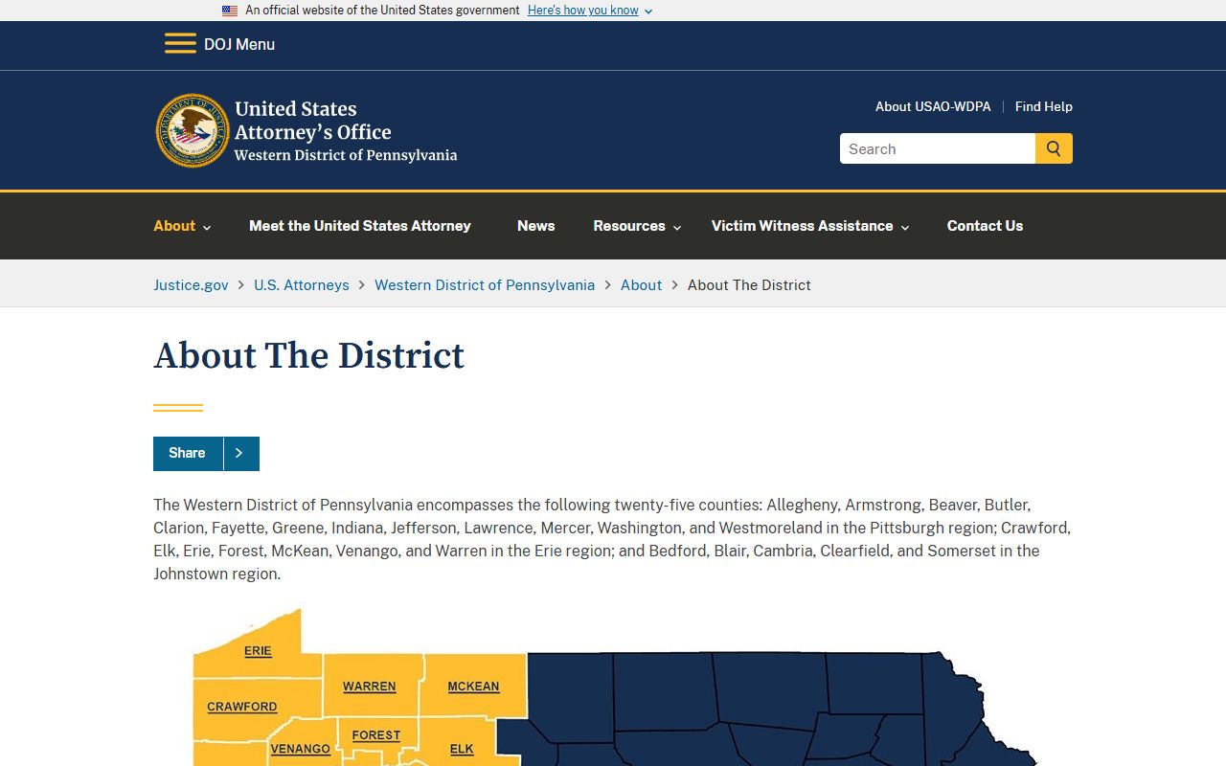The height and width of the screenshot is (766, 1226).
Task: Click "An official website of the United States government" text
Action: click(382, 11)
